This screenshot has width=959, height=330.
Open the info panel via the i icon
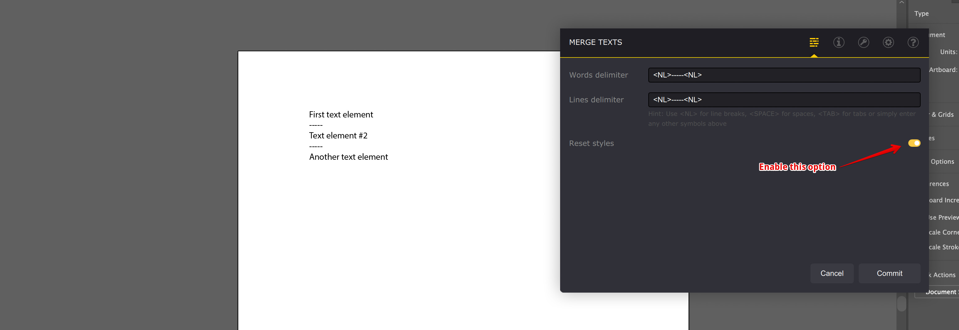(839, 42)
